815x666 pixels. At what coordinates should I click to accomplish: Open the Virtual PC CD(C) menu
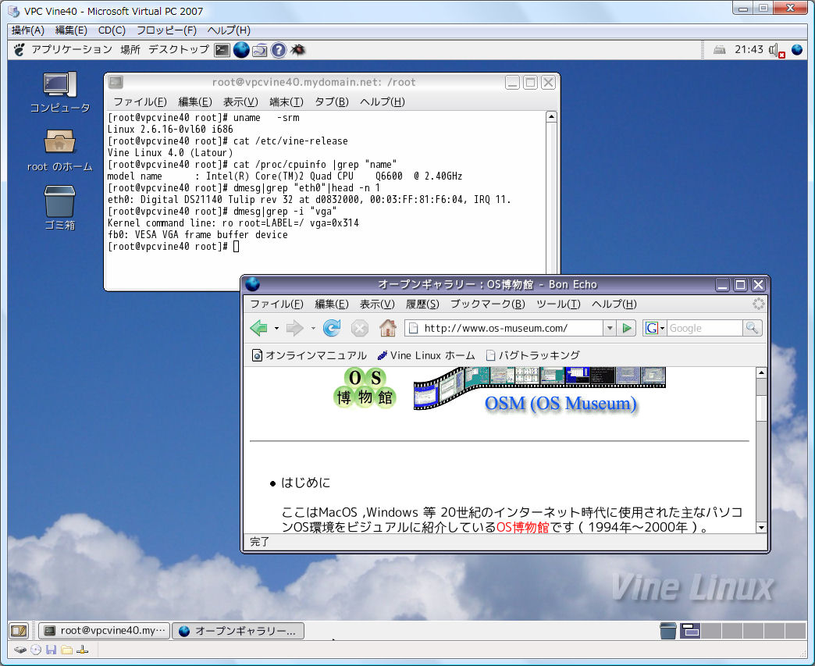click(112, 30)
